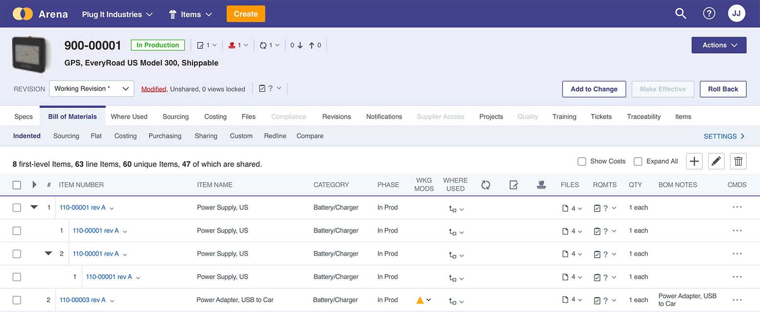This screenshot has height=312, width=760.
Task: Open the chevron next to 110-00003 rev A
Action: [x=112, y=301]
